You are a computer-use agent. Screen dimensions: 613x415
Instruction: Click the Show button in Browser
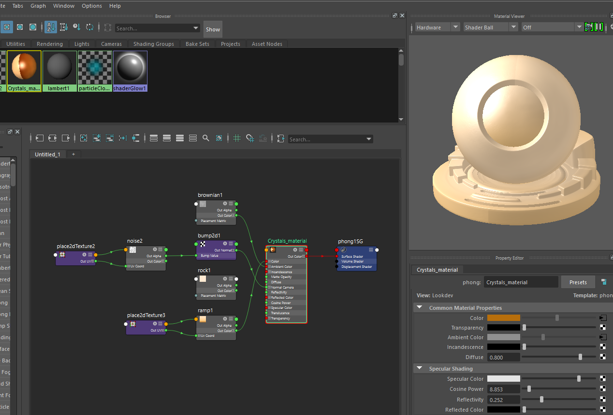point(213,29)
